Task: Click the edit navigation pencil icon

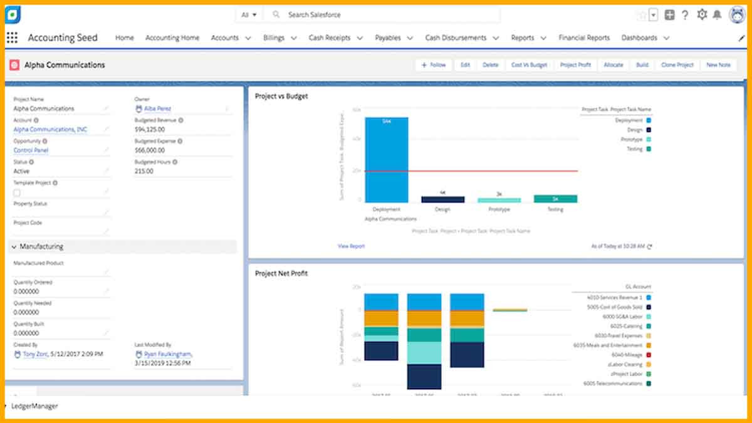Action: 742,38
